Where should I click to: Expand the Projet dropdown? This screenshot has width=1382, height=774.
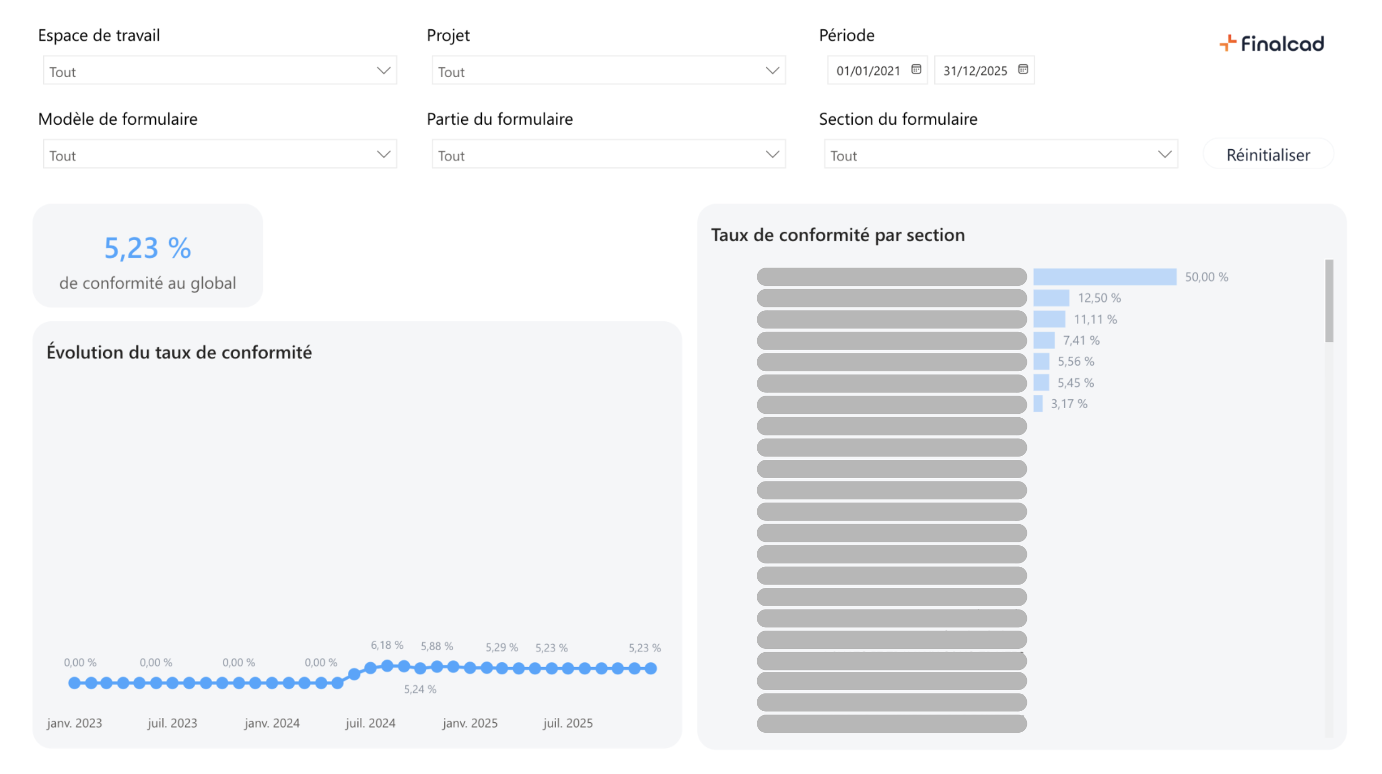772,71
